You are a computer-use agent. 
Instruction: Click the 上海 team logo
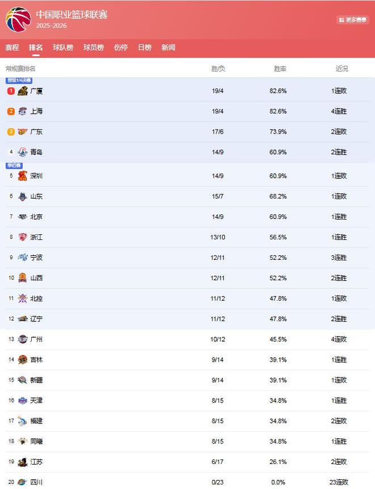coord(23,111)
